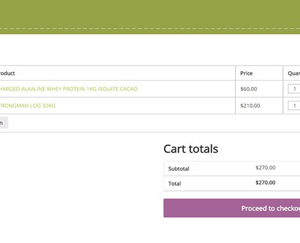Click the $210.00 price cell

point(250,106)
